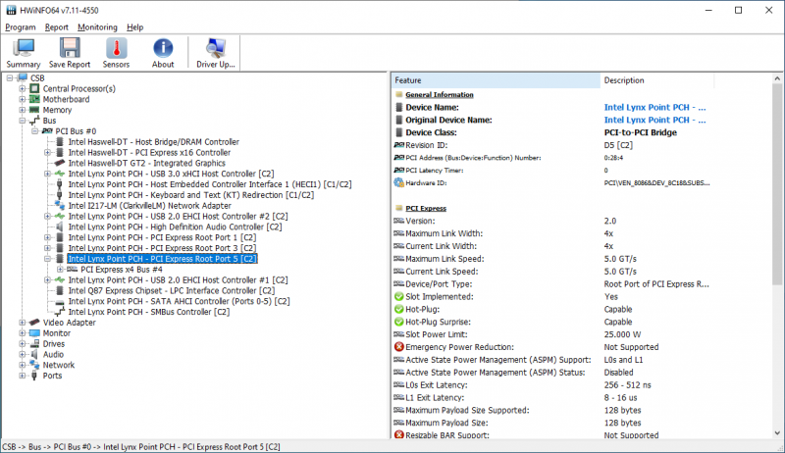Launch the Driver Update icon
Screen dimensions: 785x453
coord(216,48)
